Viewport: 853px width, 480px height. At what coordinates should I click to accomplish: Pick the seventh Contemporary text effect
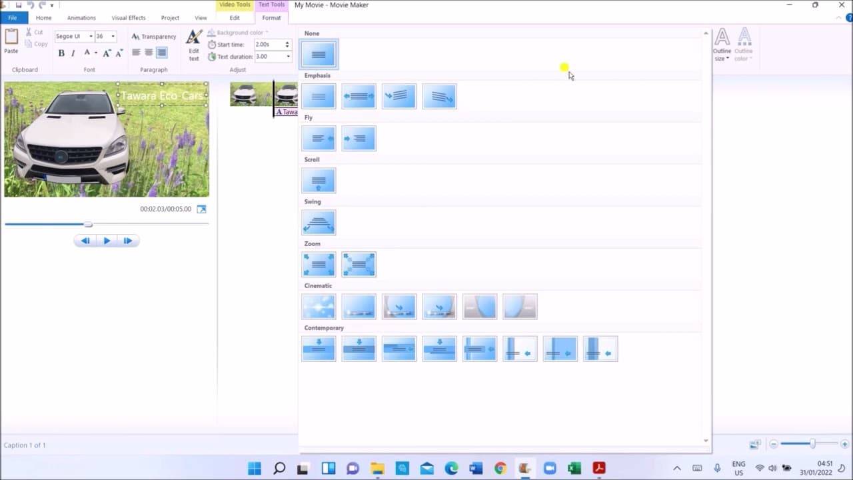(560, 348)
